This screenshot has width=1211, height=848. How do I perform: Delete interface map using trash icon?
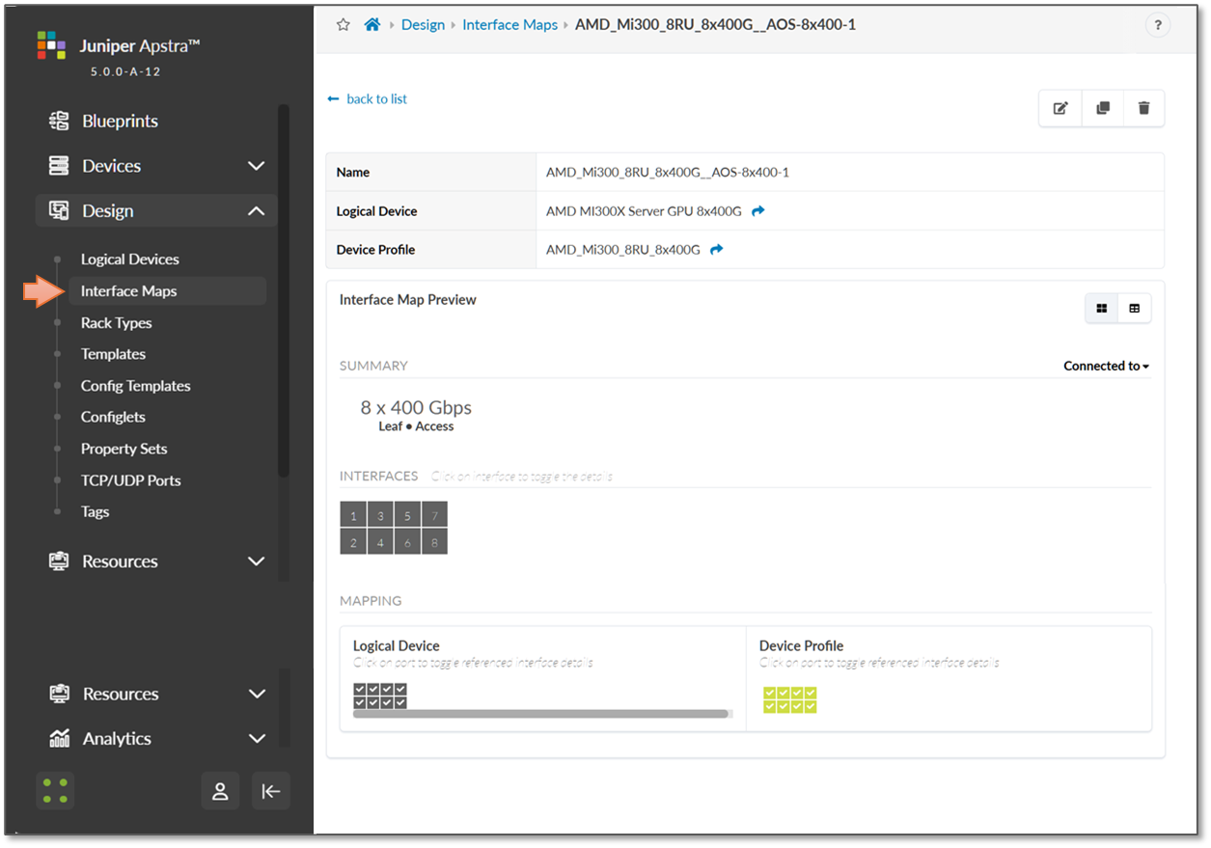(1143, 108)
